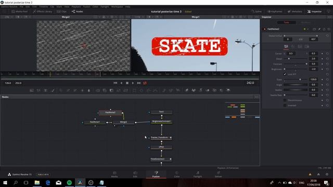333x187 pixels.
Task: Add a Text+ node from toolbar
Action: click(x=45, y=90)
